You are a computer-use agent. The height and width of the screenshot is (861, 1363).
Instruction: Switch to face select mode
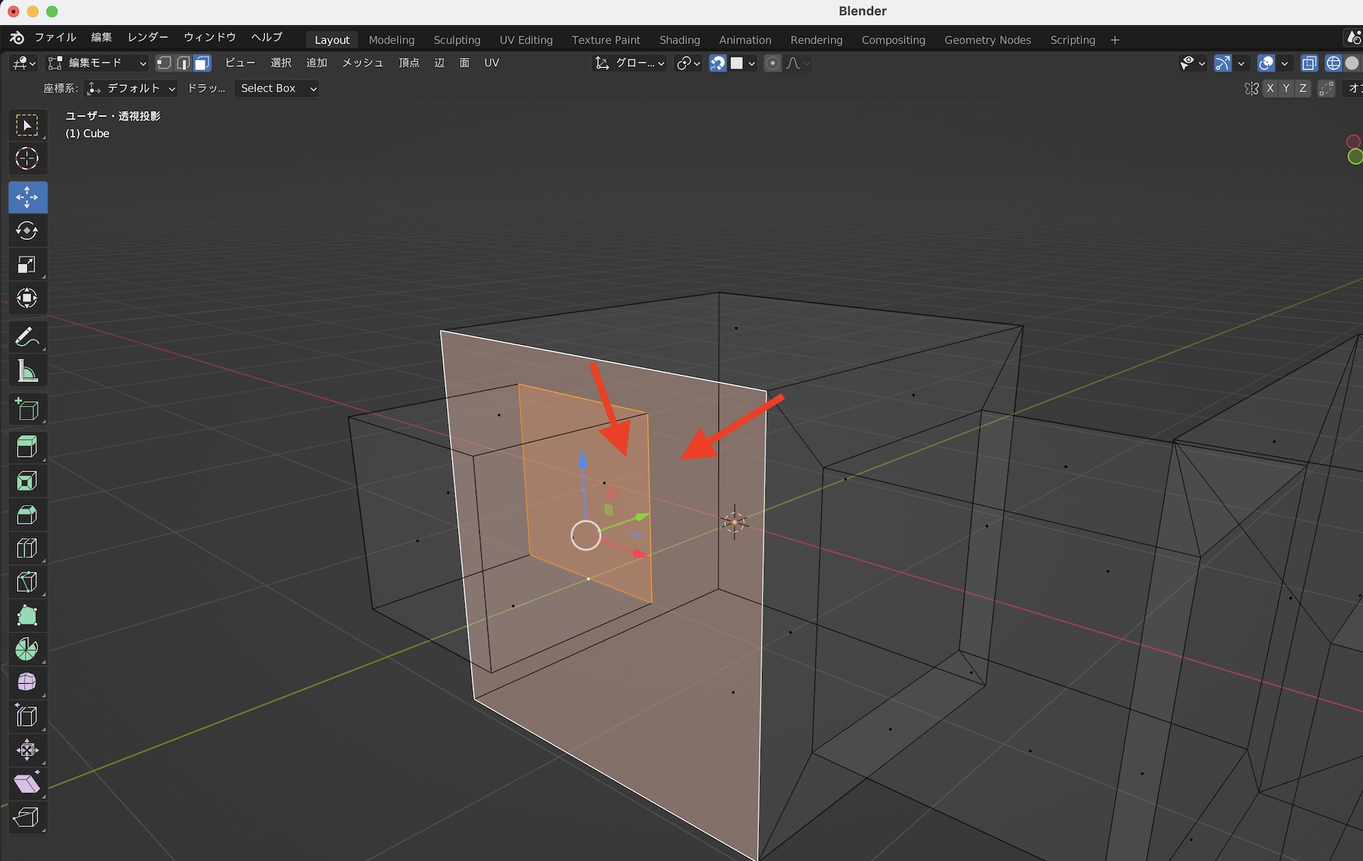point(202,63)
